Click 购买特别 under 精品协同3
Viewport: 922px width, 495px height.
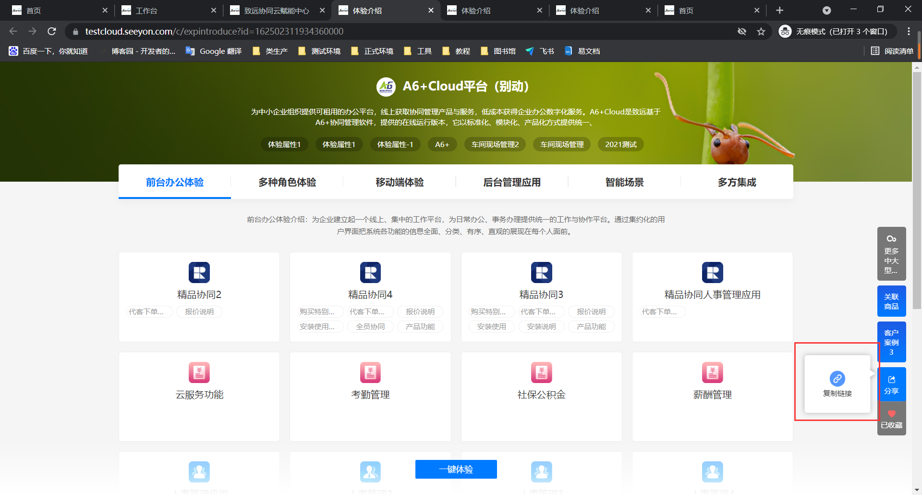(x=491, y=311)
